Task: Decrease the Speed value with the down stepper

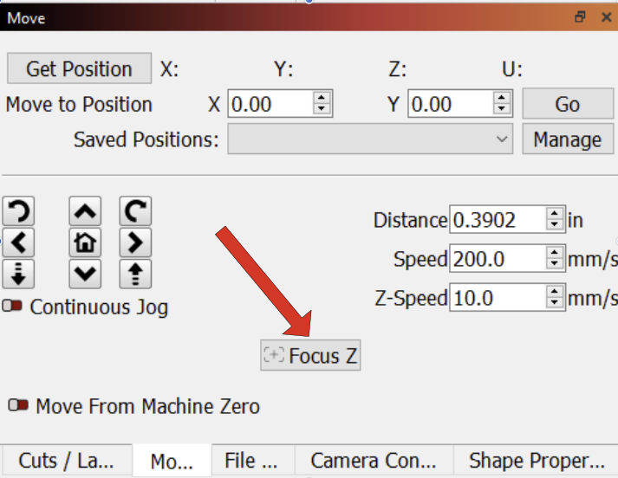Action: point(555,264)
